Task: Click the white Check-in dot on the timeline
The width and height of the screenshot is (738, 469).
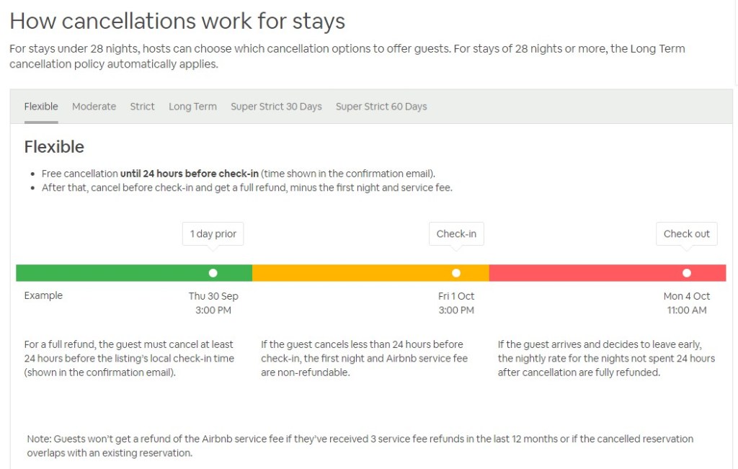Action: click(x=456, y=273)
